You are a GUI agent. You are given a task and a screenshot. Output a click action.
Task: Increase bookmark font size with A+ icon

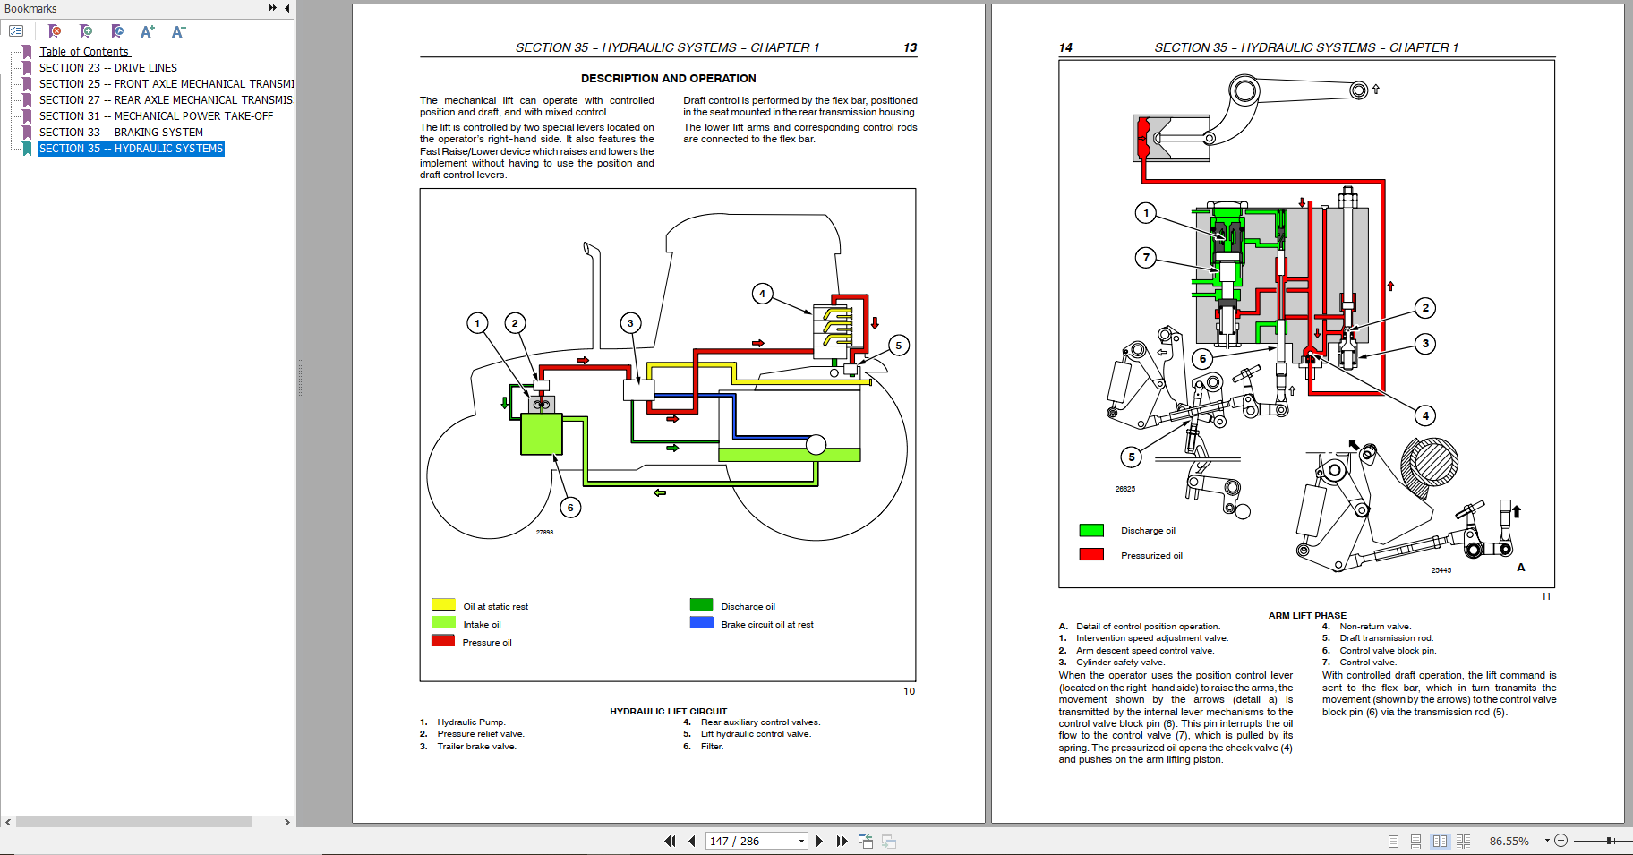click(x=148, y=31)
